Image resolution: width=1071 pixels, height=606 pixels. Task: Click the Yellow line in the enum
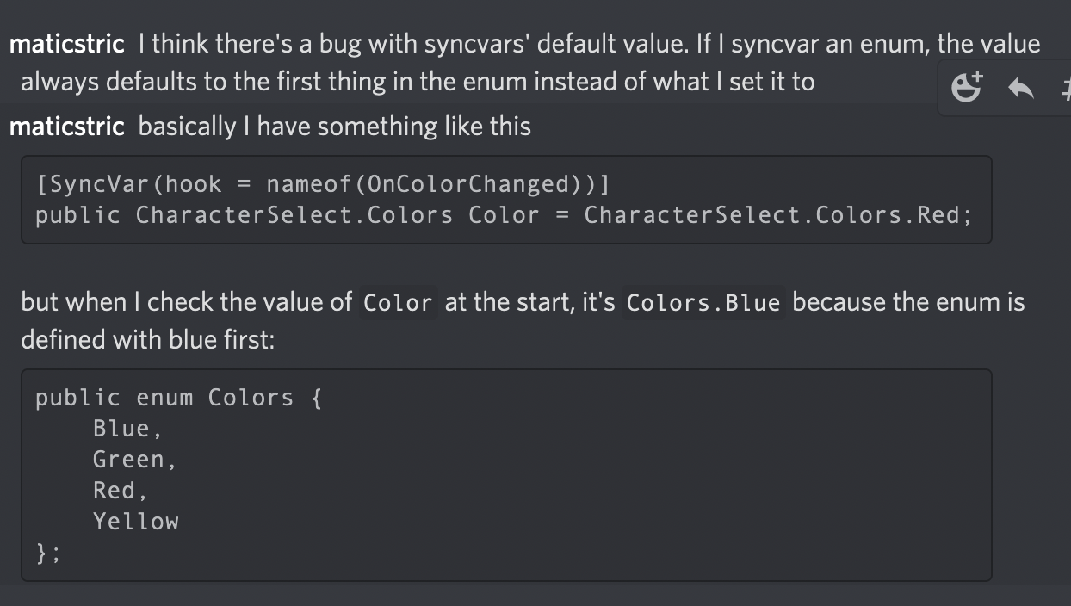pos(136,521)
